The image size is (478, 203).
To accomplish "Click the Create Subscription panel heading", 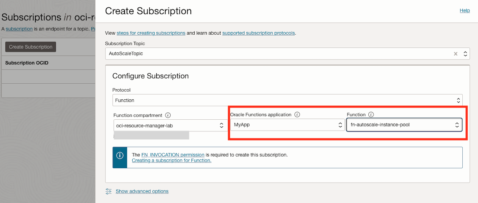I will [x=148, y=11].
